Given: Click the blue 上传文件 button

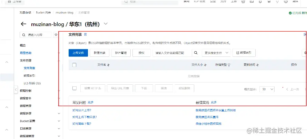Looking at the screenshot, I should pos(78,53).
